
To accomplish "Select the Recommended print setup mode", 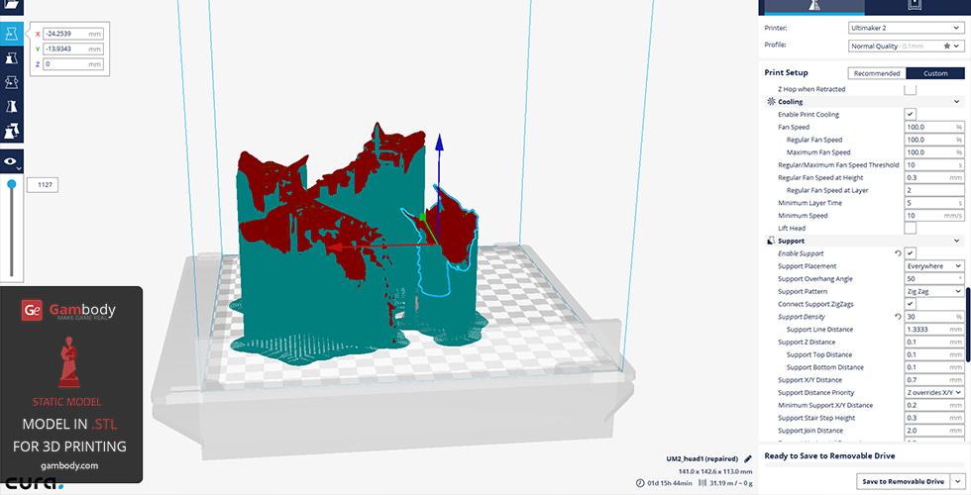I will (x=876, y=73).
